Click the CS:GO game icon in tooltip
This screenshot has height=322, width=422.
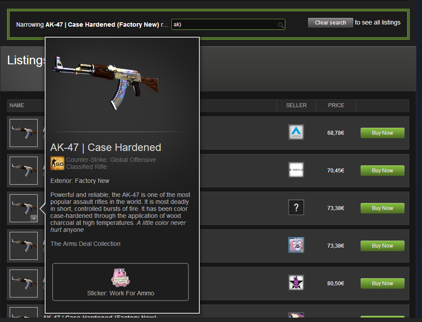(57, 163)
